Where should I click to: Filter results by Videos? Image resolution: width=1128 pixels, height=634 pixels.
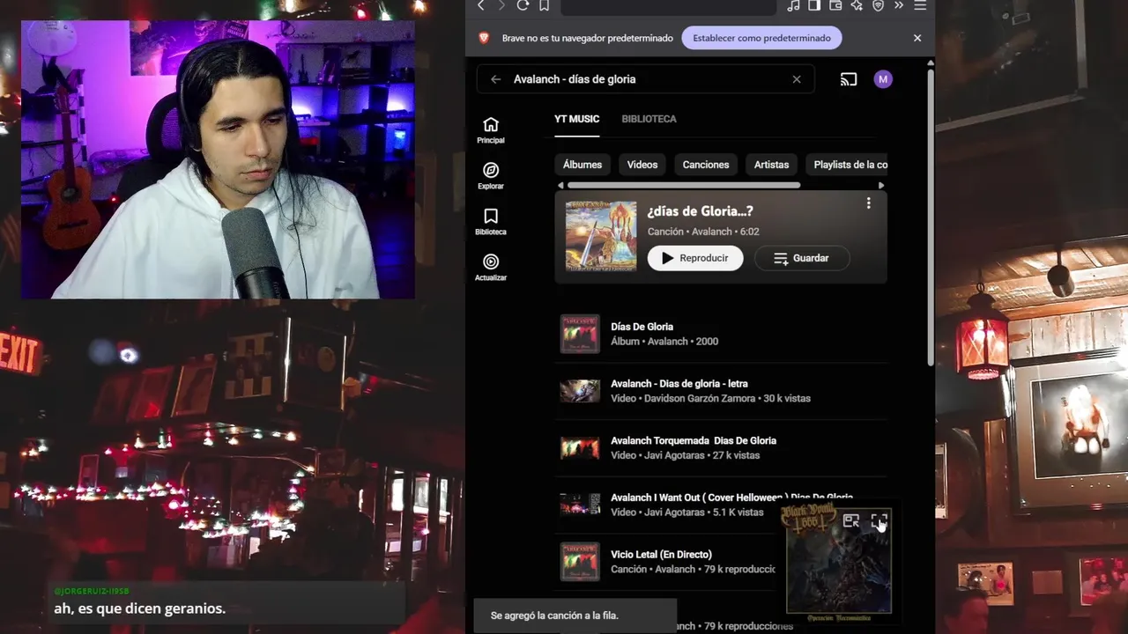pos(642,165)
